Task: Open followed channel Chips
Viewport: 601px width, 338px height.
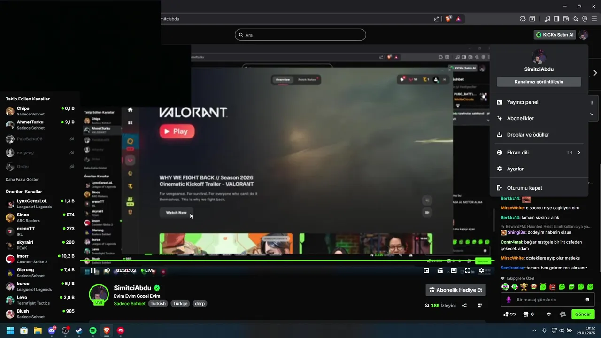Action: coord(40,111)
